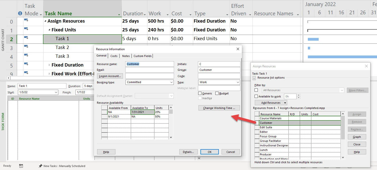Click Resource Availability table scroll down arrow
The width and height of the screenshot is (377, 170).
point(171,137)
